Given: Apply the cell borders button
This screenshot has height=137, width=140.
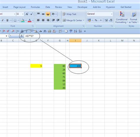Looking at the screenshot, I should (x=15, y=20).
